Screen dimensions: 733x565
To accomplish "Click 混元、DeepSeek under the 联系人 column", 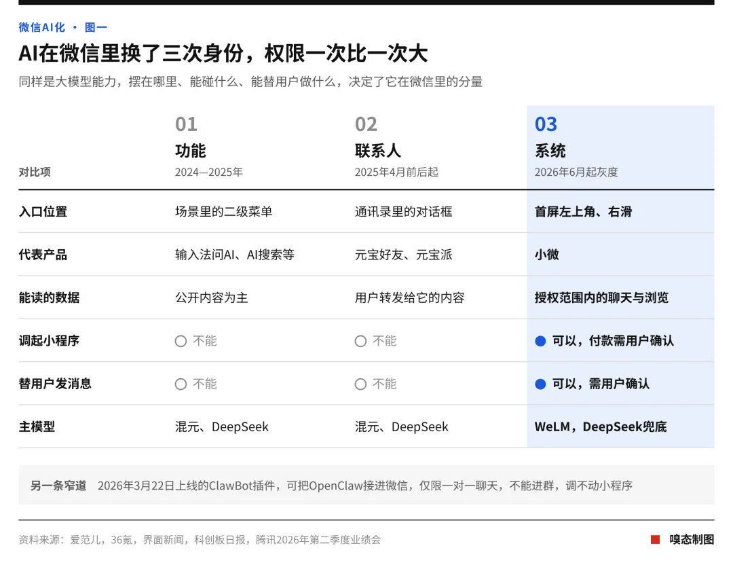I will click(402, 427).
